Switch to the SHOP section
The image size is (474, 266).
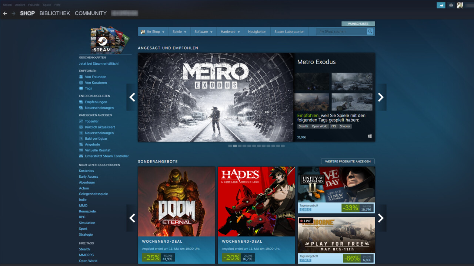pyautogui.click(x=27, y=13)
